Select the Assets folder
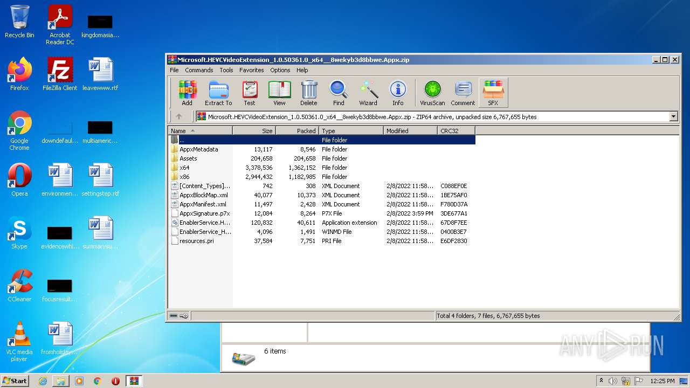690x388 pixels. [322, 158]
